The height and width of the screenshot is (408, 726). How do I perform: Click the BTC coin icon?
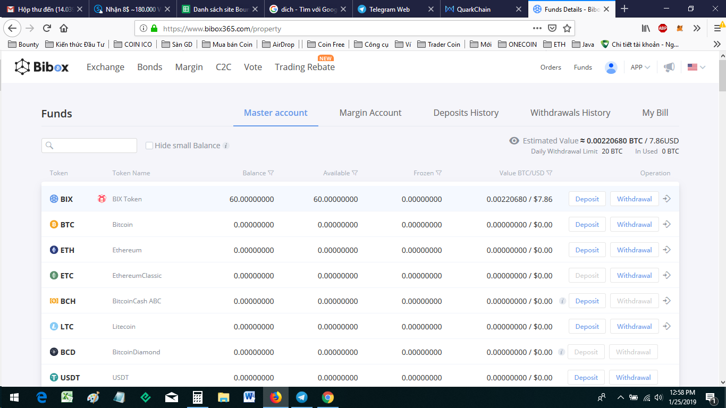(x=54, y=225)
